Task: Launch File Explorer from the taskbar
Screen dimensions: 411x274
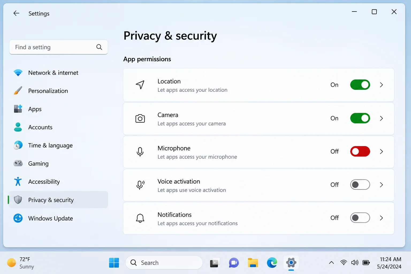Action: click(x=253, y=263)
